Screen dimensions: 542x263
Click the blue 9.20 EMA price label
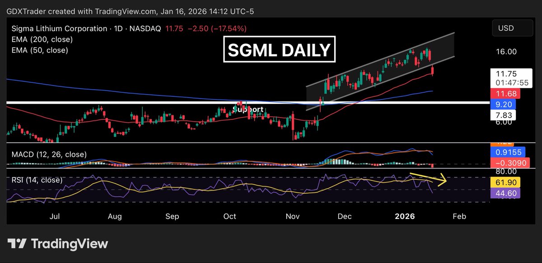503,104
